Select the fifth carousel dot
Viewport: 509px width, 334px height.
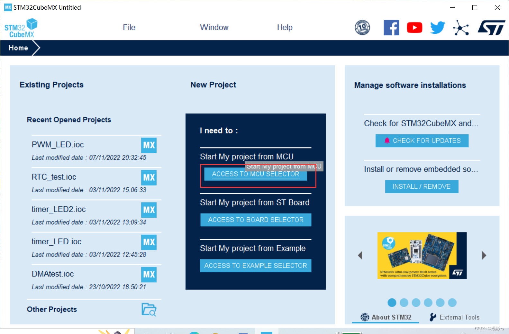tap(440, 302)
